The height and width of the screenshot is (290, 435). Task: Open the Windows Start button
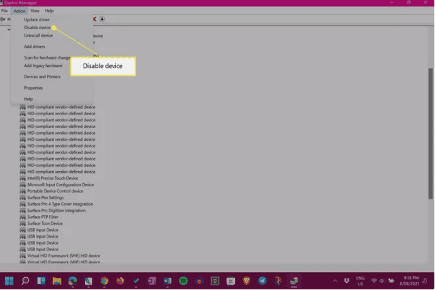[x=9, y=281]
